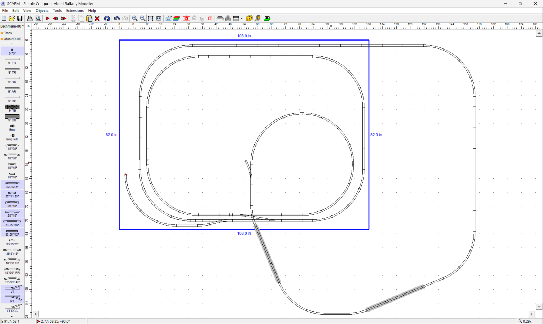Save the layout with floppy disk icon
543x324 pixels.
[x=20, y=18]
